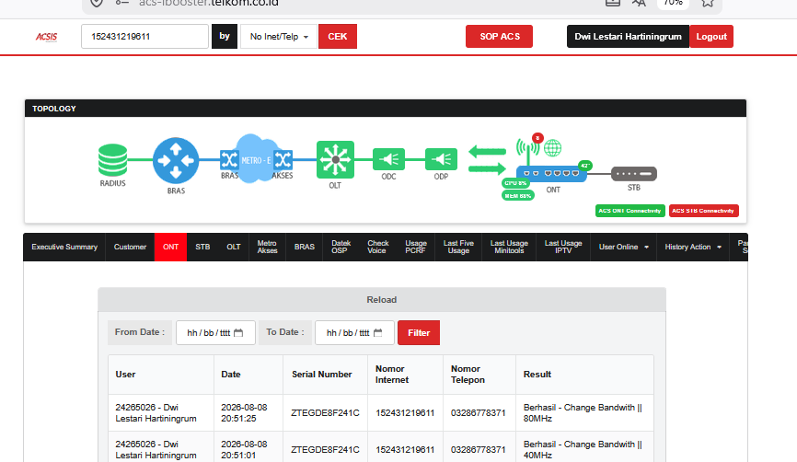Viewport: 797px width, 462px height.
Task: Open the Last Usage Minitools tab
Action: (x=509, y=247)
